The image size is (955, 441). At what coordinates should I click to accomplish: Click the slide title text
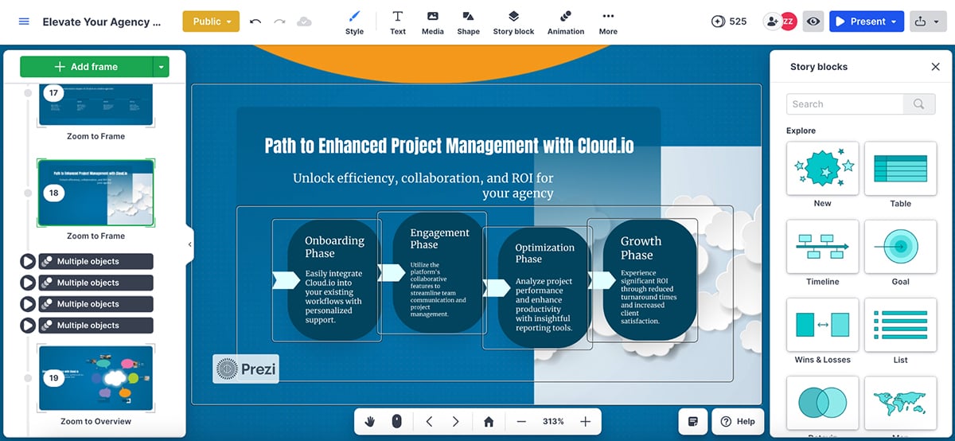pos(449,146)
